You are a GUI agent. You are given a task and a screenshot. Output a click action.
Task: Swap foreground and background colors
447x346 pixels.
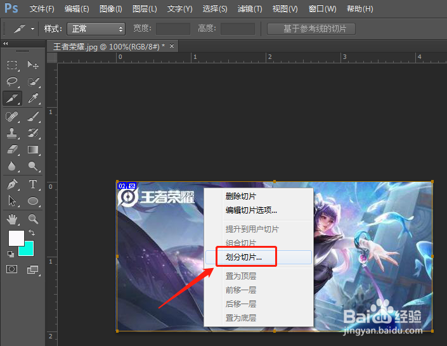click(32, 233)
